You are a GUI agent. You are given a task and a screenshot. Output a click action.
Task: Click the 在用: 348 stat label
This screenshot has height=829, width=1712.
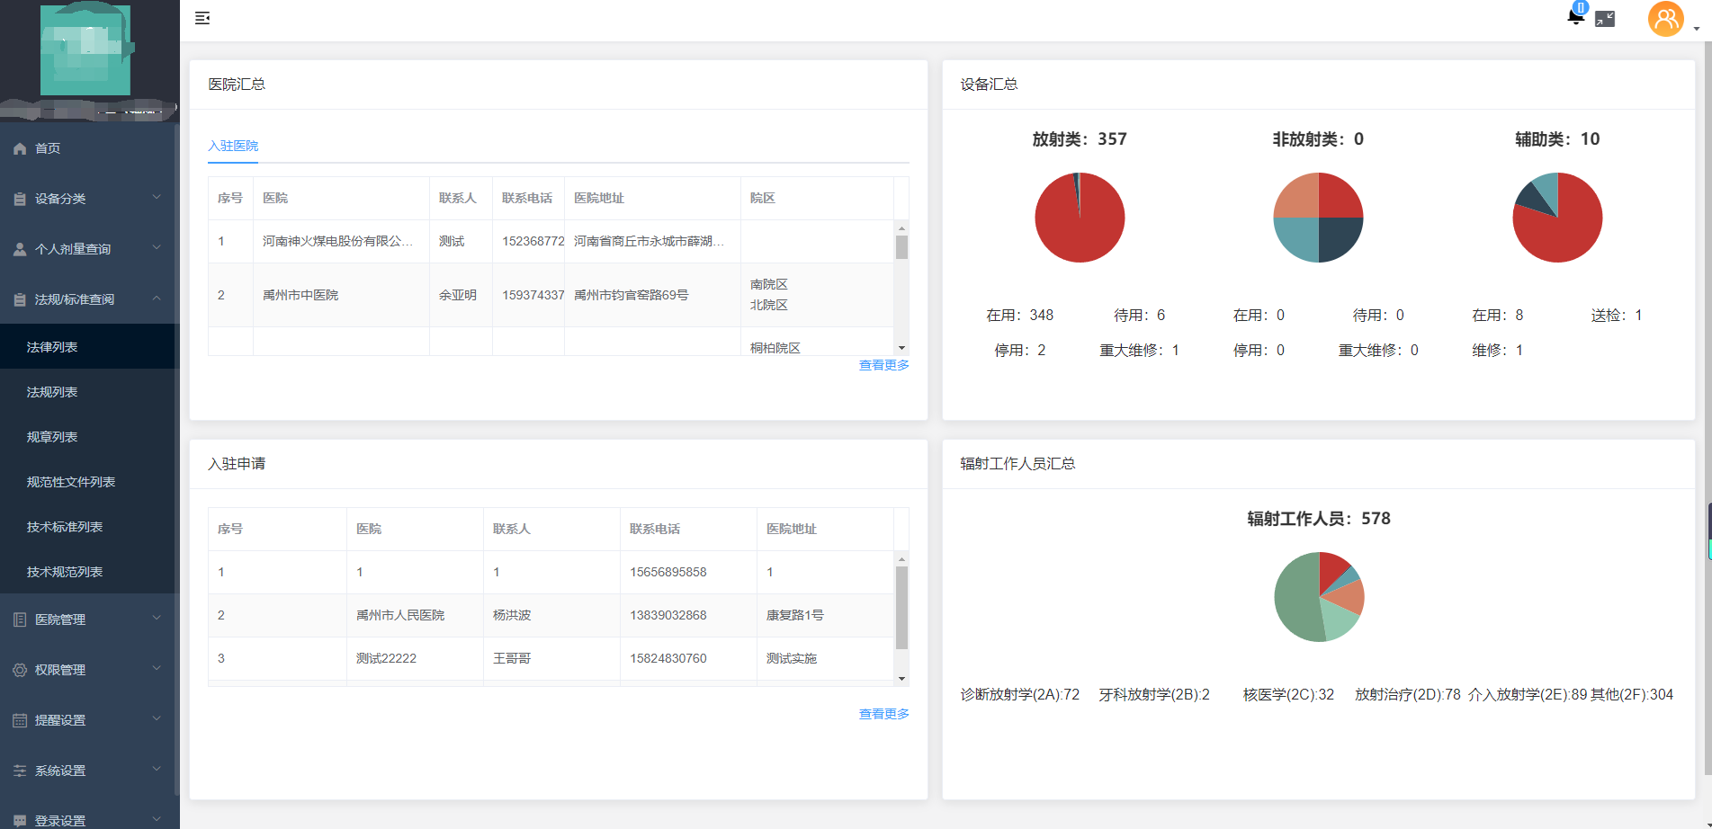click(x=1019, y=315)
